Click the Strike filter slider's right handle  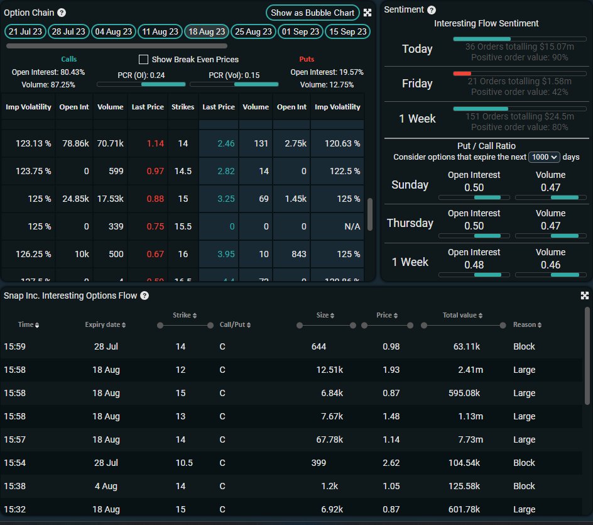[x=210, y=326]
